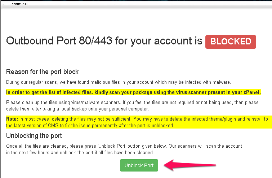Image resolution: width=272 pixels, height=178 pixels.
Task: Click the 'Reason for the port block' heading
Action: coord(43,72)
